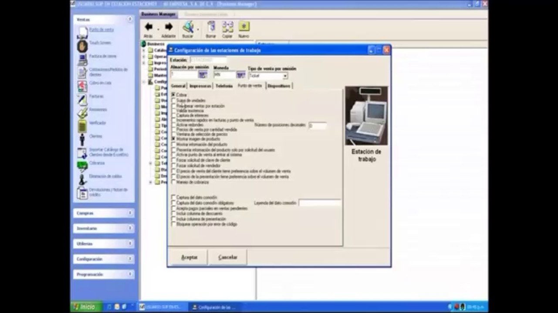Enable Forzar solicitud de vendedor checkbox
Screen dimensions: 558x313
coord(174,166)
